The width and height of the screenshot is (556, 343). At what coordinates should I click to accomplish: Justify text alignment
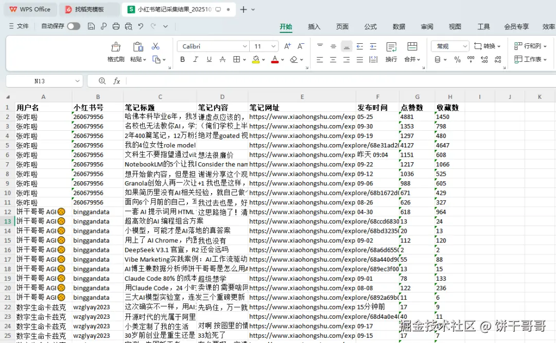[359, 60]
